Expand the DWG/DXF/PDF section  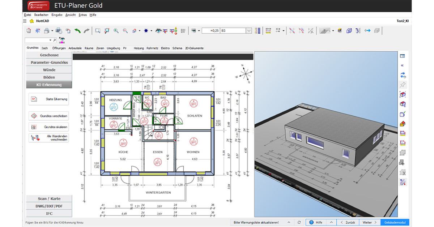pos(49,206)
